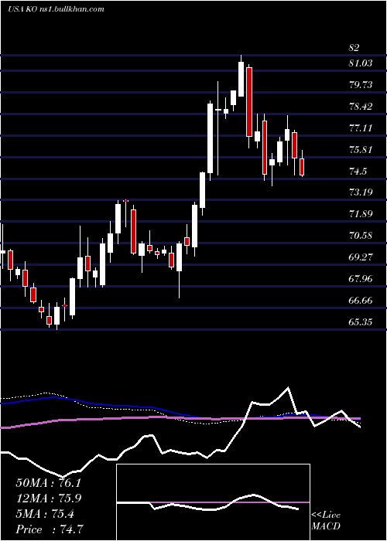
Task: Click the 81.03 price axis label
Action: point(361,63)
